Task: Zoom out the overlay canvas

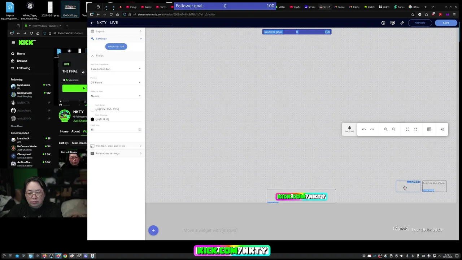Action: (394, 129)
